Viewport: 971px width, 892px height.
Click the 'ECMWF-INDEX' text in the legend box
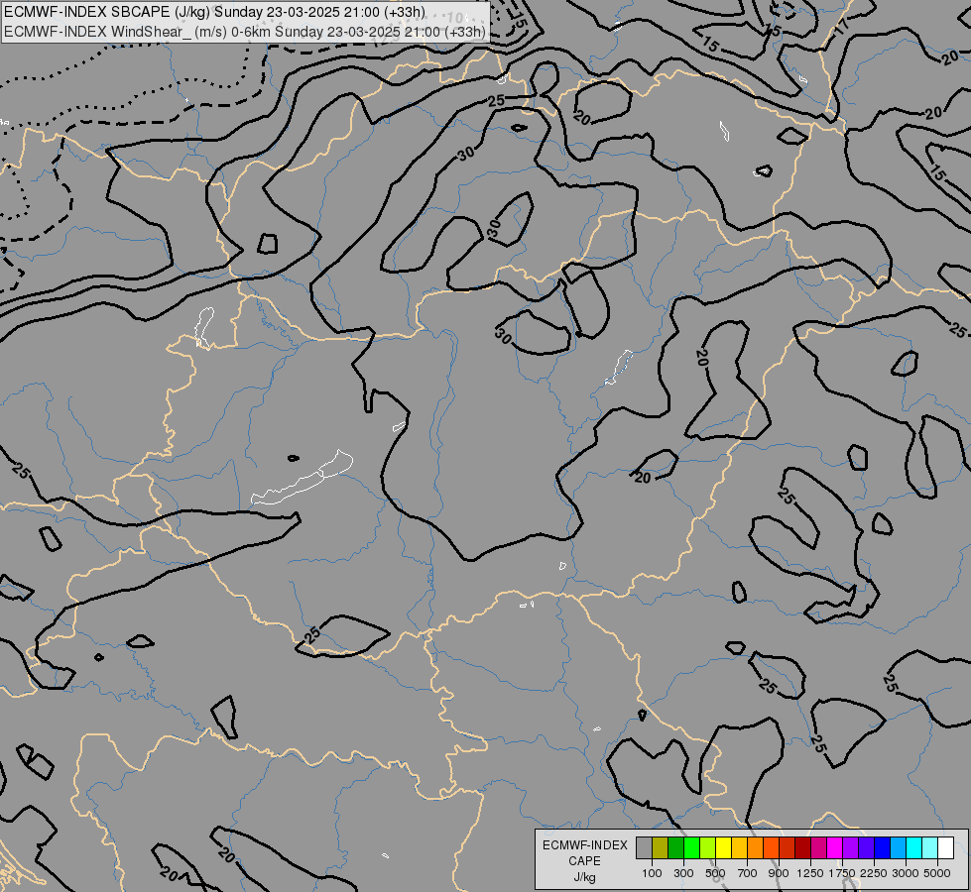pos(584,845)
